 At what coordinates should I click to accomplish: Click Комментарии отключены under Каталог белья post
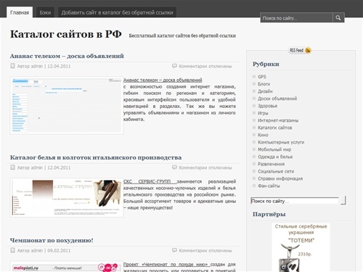[205, 168]
